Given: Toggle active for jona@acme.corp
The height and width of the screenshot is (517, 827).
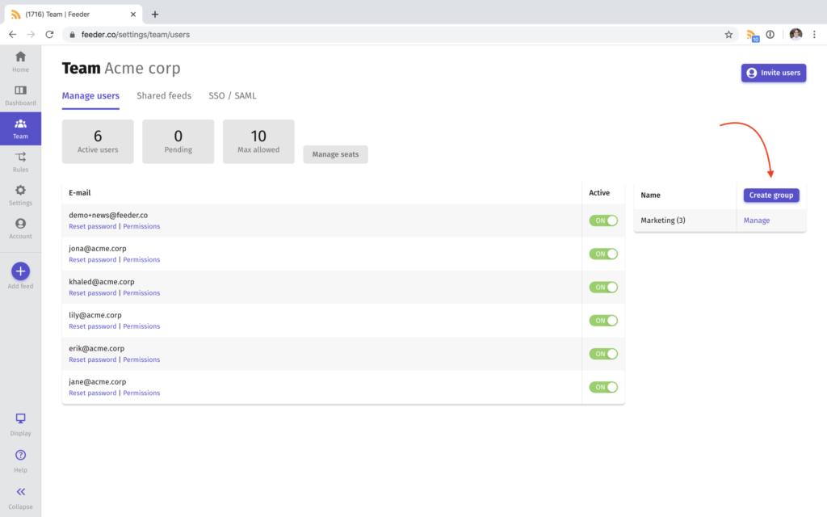Looking at the screenshot, I should coord(602,254).
